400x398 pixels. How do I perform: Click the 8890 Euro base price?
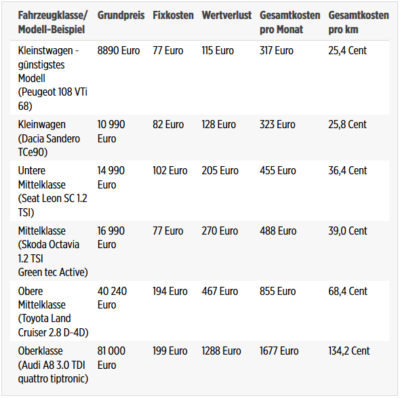point(119,51)
